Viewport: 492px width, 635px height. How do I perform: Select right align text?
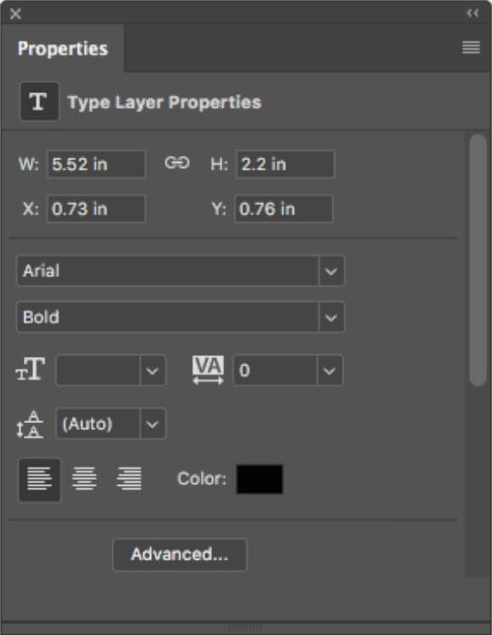[x=129, y=479]
